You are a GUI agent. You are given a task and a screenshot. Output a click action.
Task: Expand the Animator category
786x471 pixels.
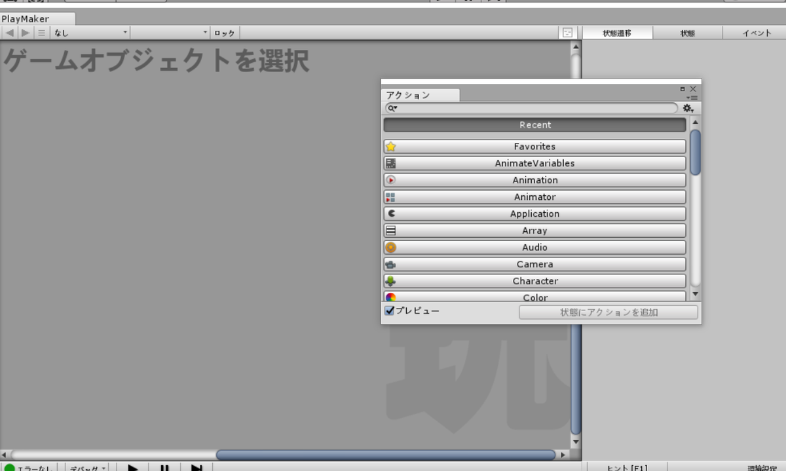tap(534, 197)
